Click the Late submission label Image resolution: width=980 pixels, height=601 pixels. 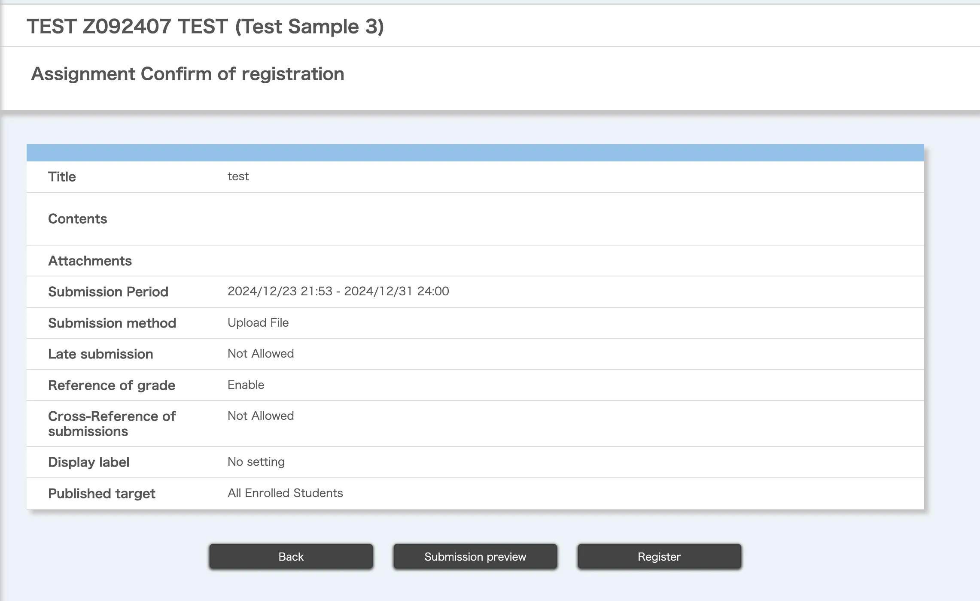click(100, 354)
